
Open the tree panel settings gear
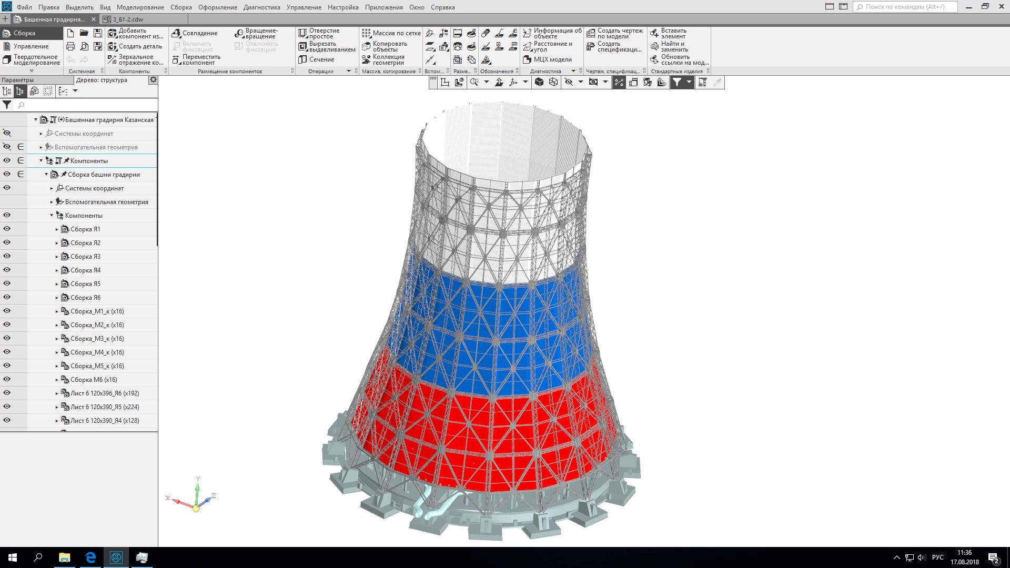click(153, 80)
